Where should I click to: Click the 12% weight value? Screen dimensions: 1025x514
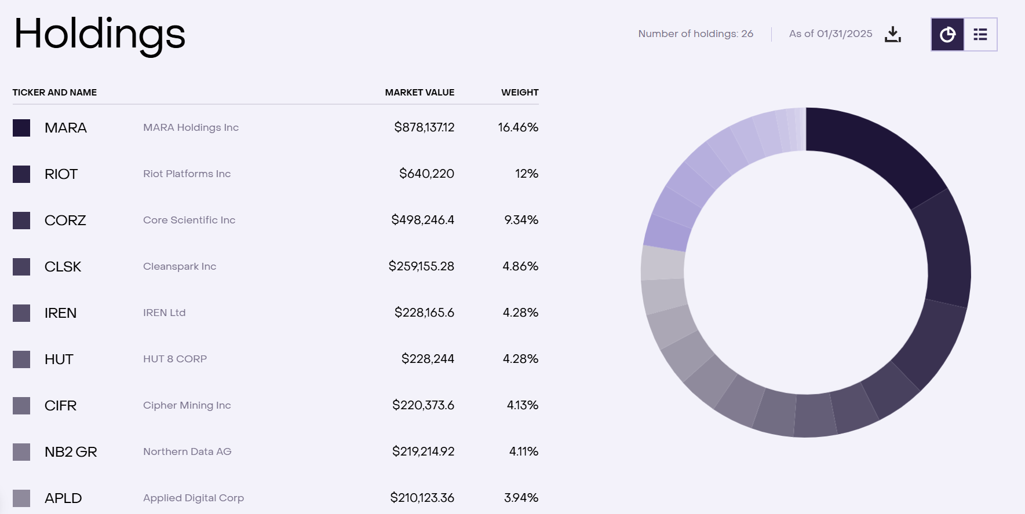pyautogui.click(x=527, y=174)
